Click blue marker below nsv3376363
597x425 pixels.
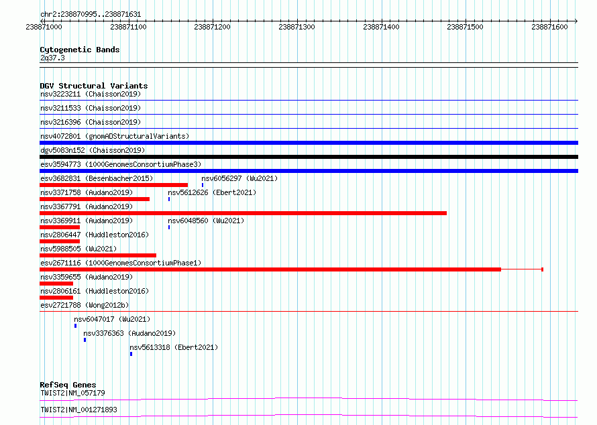coord(85,340)
